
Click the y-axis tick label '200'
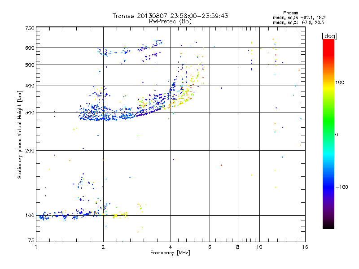(30, 151)
